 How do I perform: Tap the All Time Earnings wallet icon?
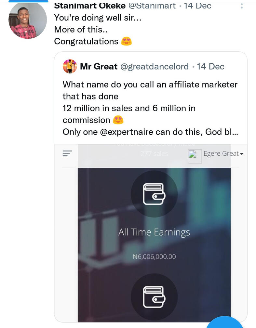tap(154, 194)
